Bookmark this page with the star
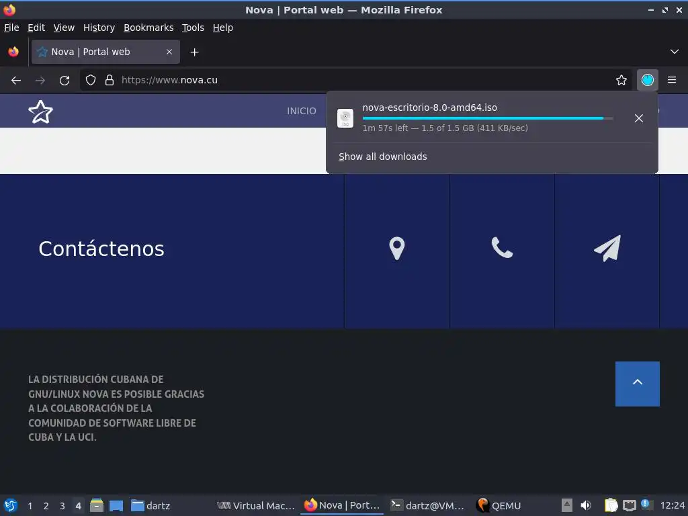Screen dimensions: 688x516 621,81
